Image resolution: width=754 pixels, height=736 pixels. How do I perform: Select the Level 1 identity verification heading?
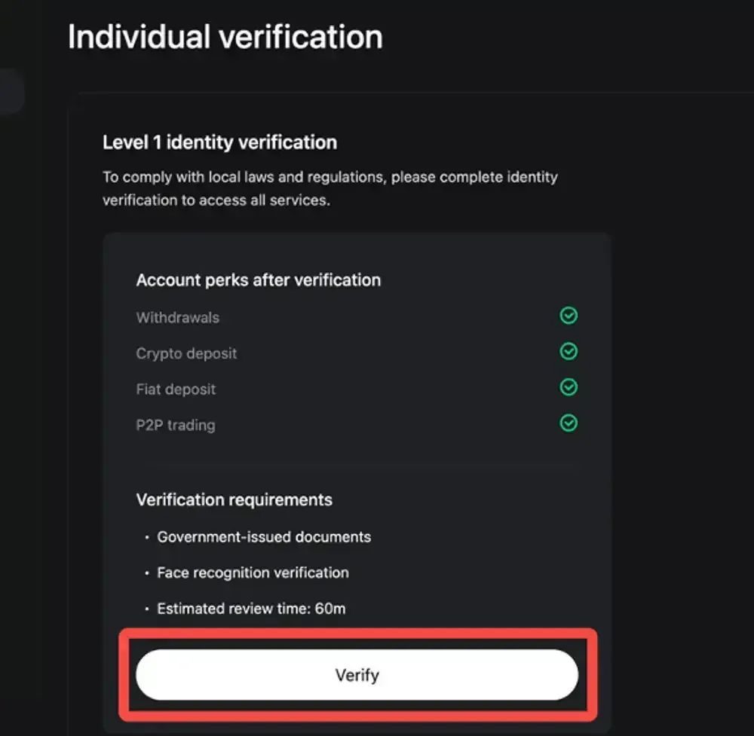(219, 142)
